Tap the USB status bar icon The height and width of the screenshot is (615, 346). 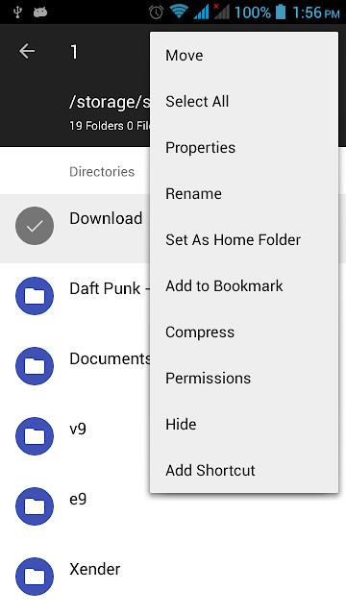coord(17,12)
